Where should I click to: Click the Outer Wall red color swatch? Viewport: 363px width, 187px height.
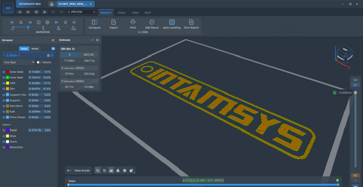[x=7, y=72]
